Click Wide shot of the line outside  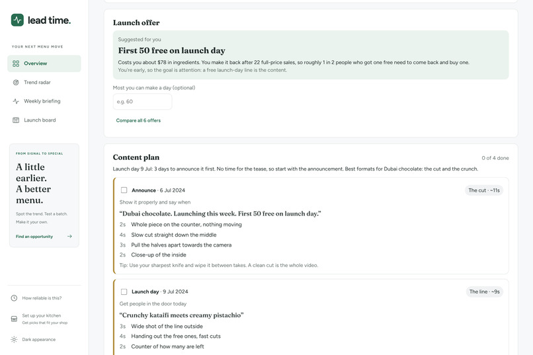[167, 326]
